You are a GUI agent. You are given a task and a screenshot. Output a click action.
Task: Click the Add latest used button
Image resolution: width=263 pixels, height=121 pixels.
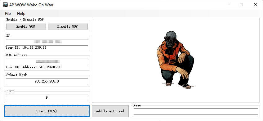[110, 111]
